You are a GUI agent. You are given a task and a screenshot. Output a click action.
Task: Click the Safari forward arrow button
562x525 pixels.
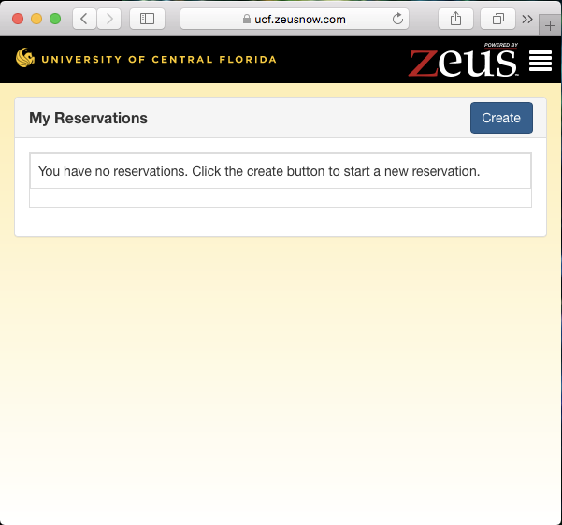click(x=109, y=19)
